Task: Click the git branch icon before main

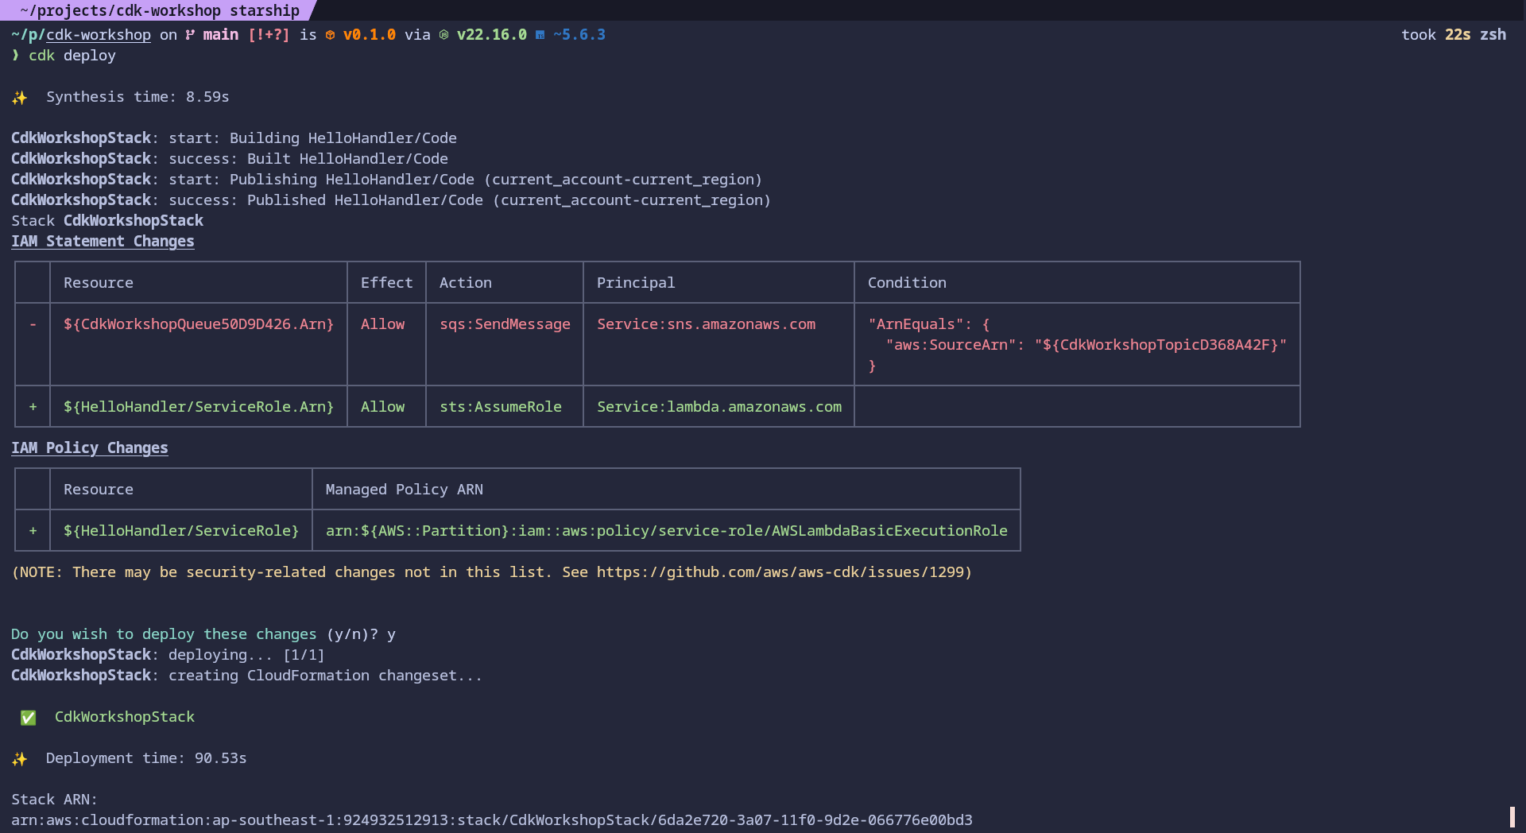Action: (x=190, y=35)
